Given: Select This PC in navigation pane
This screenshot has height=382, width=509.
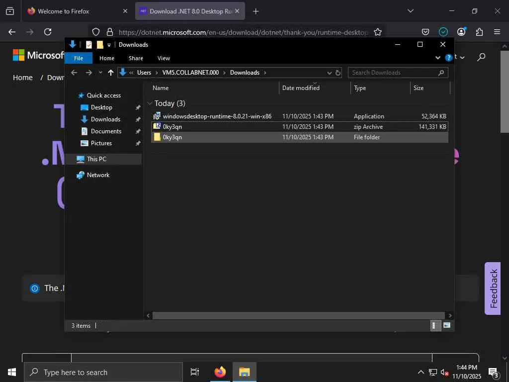Looking at the screenshot, I should [96, 159].
